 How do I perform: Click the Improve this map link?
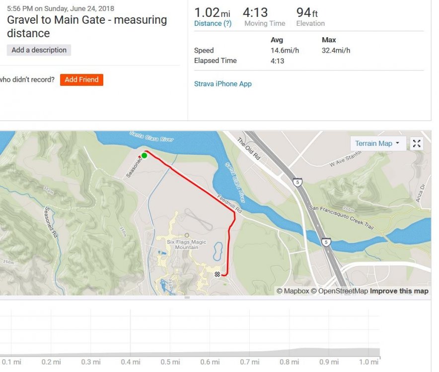[399, 291]
